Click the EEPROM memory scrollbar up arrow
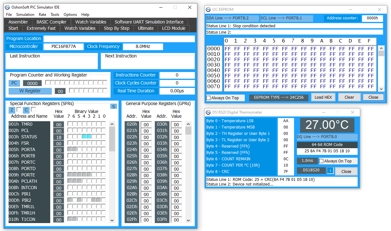Image resolution: width=391 pixels, height=231 pixels. pyautogui.click(x=381, y=49)
